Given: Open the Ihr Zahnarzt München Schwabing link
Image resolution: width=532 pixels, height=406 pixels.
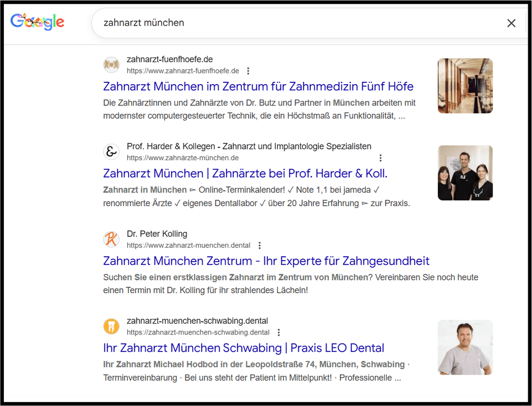Looking at the screenshot, I should click(243, 348).
